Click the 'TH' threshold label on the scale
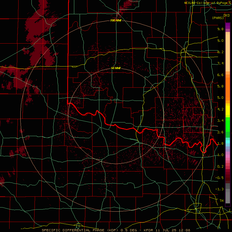The width and height of the screenshot is (232, 232). click(x=221, y=201)
